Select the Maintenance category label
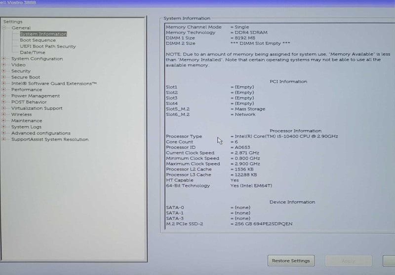 27,121
